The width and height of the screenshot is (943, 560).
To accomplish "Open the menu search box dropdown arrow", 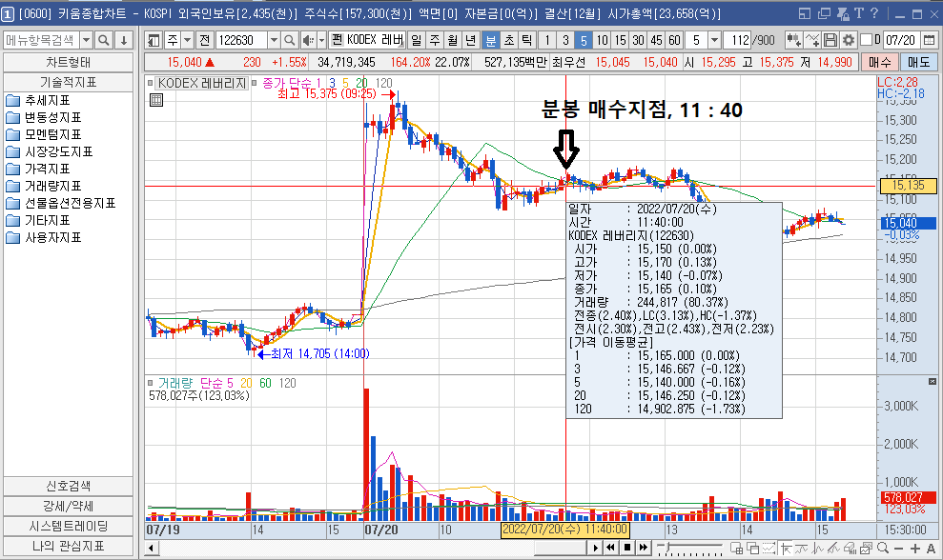I will pyautogui.click(x=86, y=40).
